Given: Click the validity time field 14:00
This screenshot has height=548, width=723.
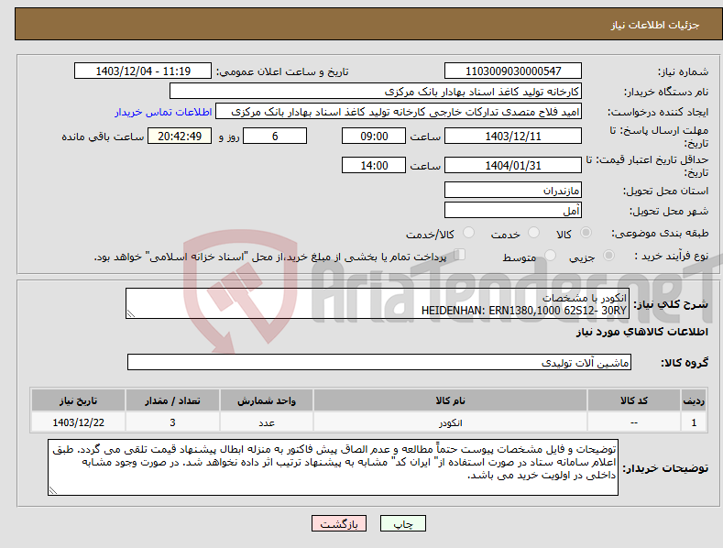Looking at the screenshot, I should tap(374, 165).
